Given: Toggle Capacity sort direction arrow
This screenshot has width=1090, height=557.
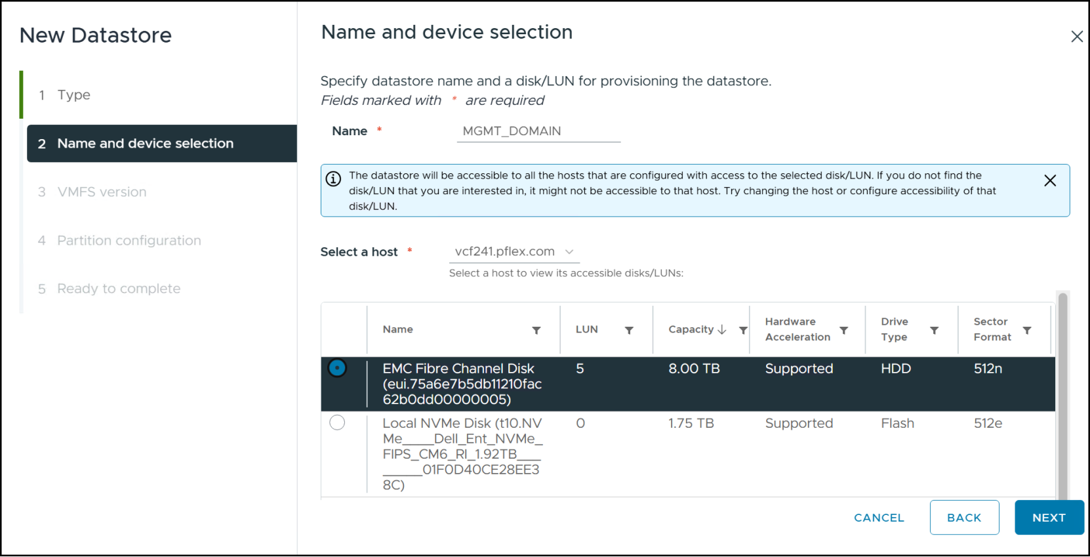Looking at the screenshot, I should [722, 329].
